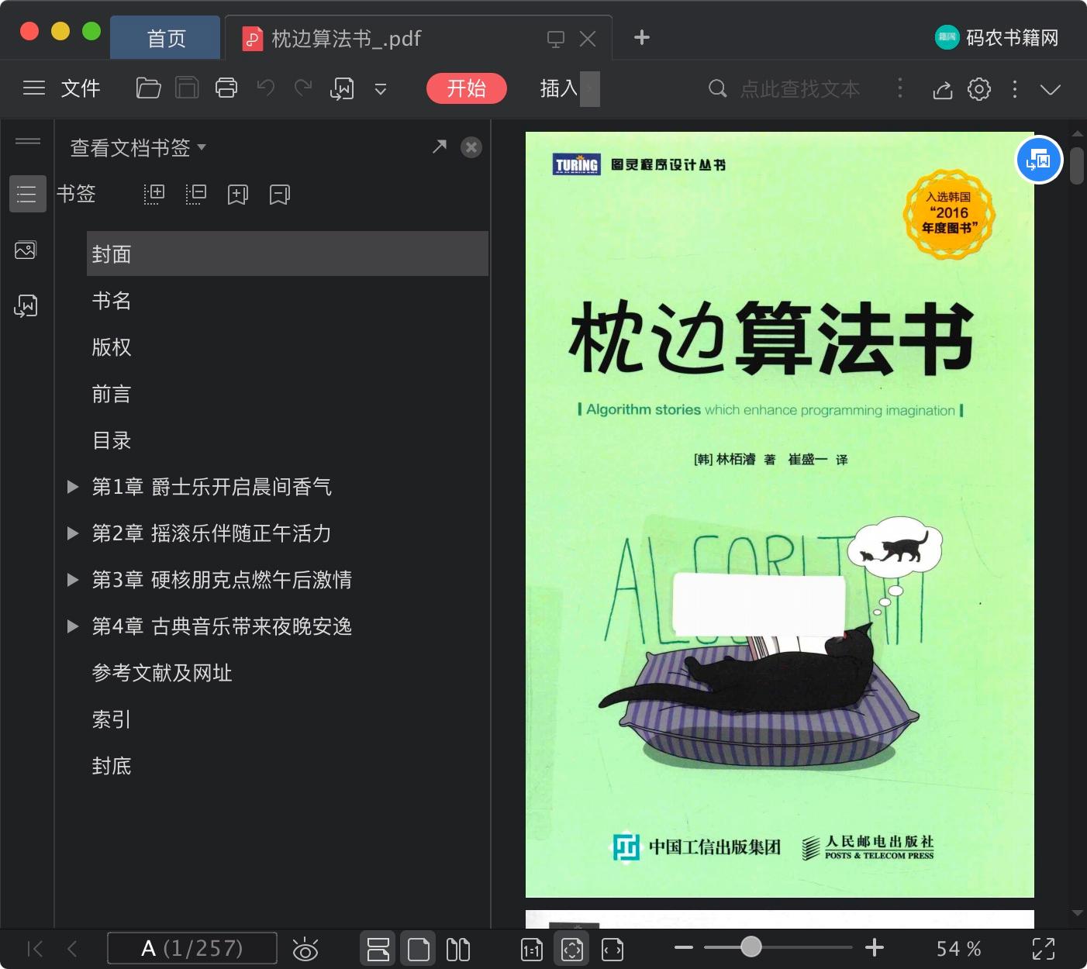Open the 目录 bookmark
This screenshot has height=969, width=1087.
coord(112,440)
